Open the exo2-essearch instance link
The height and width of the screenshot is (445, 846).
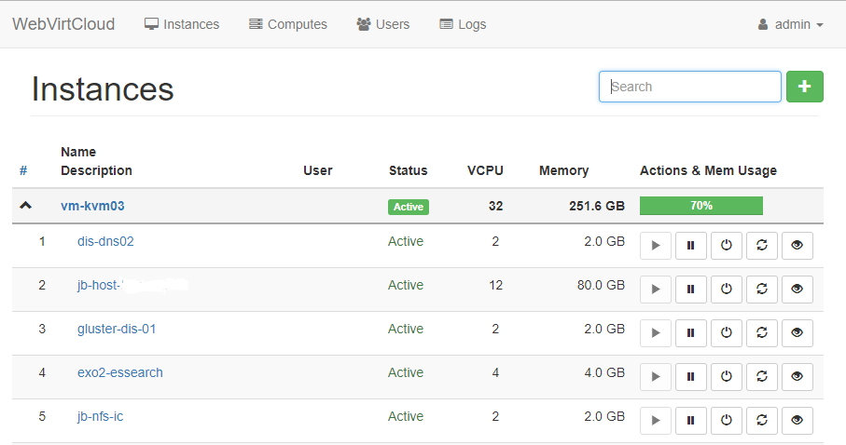click(x=120, y=373)
